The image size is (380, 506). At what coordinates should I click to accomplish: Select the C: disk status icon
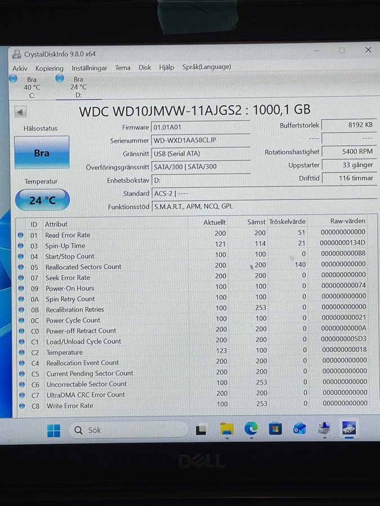[x=14, y=79]
